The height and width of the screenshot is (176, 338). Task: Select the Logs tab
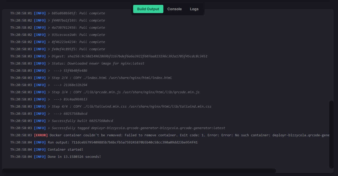pos(194,9)
